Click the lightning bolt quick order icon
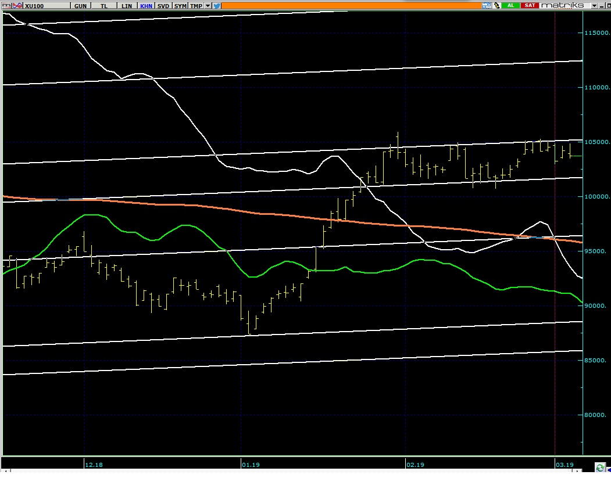 click(497, 5)
